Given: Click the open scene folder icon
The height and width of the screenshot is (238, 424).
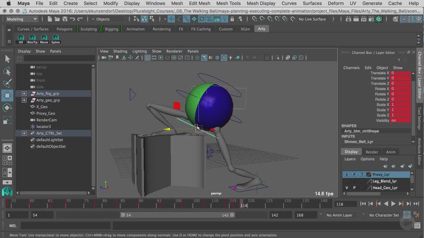Looking at the screenshot, I should click(x=57, y=19).
